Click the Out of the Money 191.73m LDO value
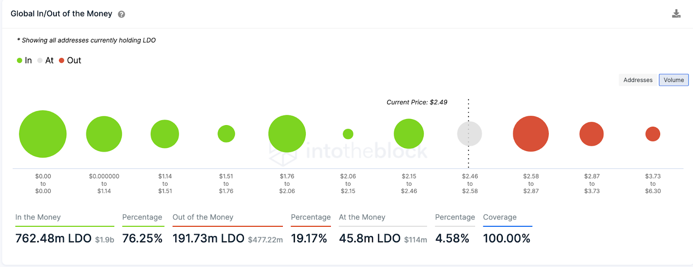Viewport: 693px width, 267px height. click(x=208, y=238)
